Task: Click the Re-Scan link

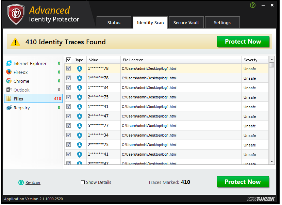Action: coord(33,183)
